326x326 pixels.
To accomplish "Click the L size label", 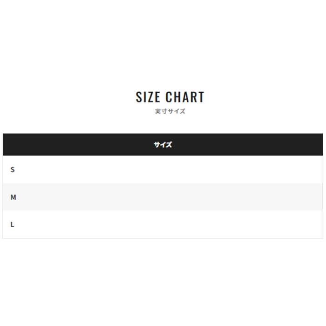I will 13,224.
